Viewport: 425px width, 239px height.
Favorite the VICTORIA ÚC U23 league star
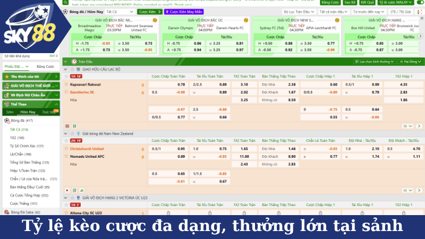(x=72, y=198)
